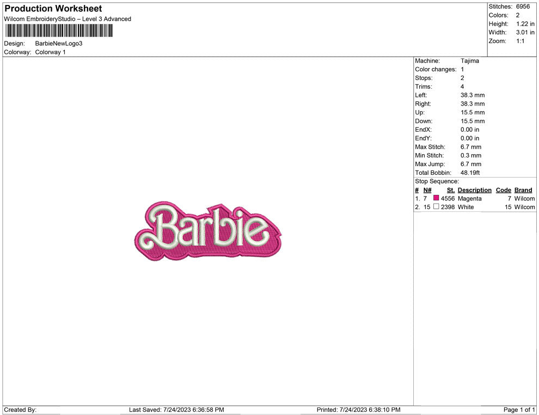Click 'Page 1 of 1' in footer
The image size is (539, 415).
coord(519,410)
